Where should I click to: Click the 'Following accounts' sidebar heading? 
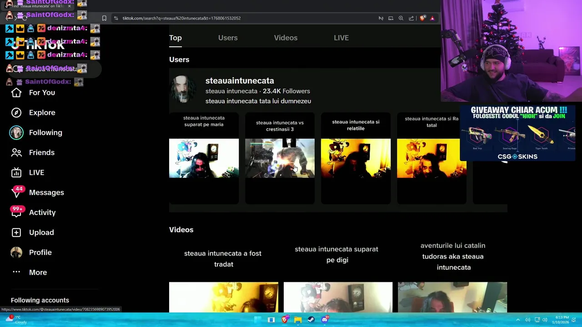point(40,300)
